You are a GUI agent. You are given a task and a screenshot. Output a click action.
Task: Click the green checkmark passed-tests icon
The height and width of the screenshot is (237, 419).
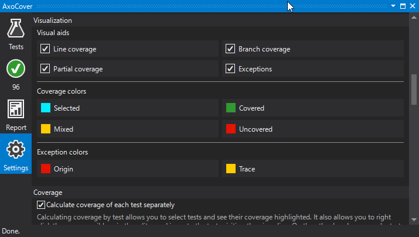point(16,68)
